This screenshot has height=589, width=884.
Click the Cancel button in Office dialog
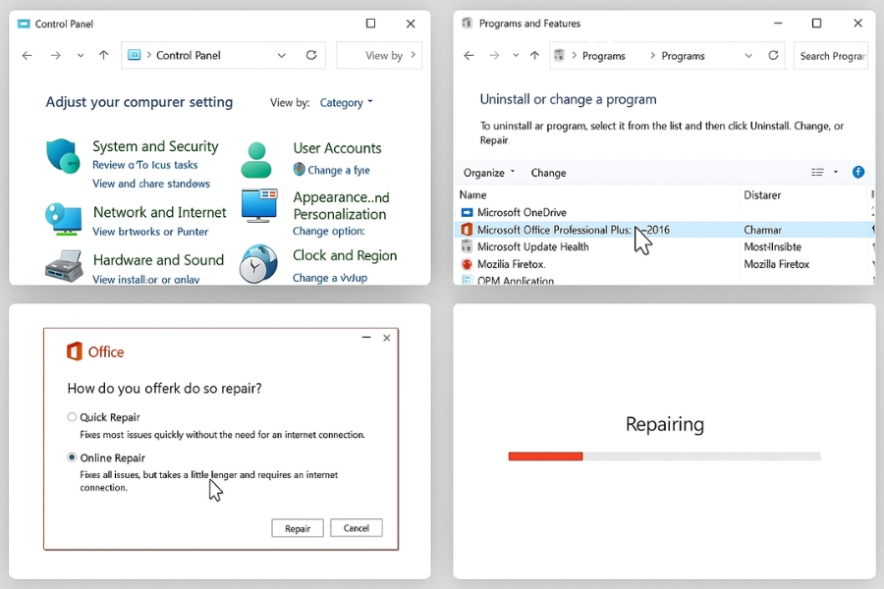(x=356, y=528)
